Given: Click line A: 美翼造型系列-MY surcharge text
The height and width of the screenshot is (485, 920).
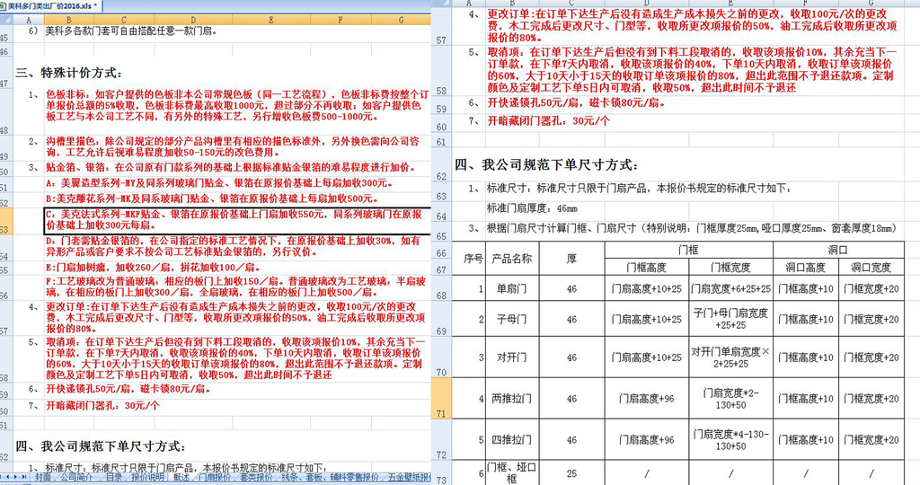Looking at the screenshot, I should (219, 183).
